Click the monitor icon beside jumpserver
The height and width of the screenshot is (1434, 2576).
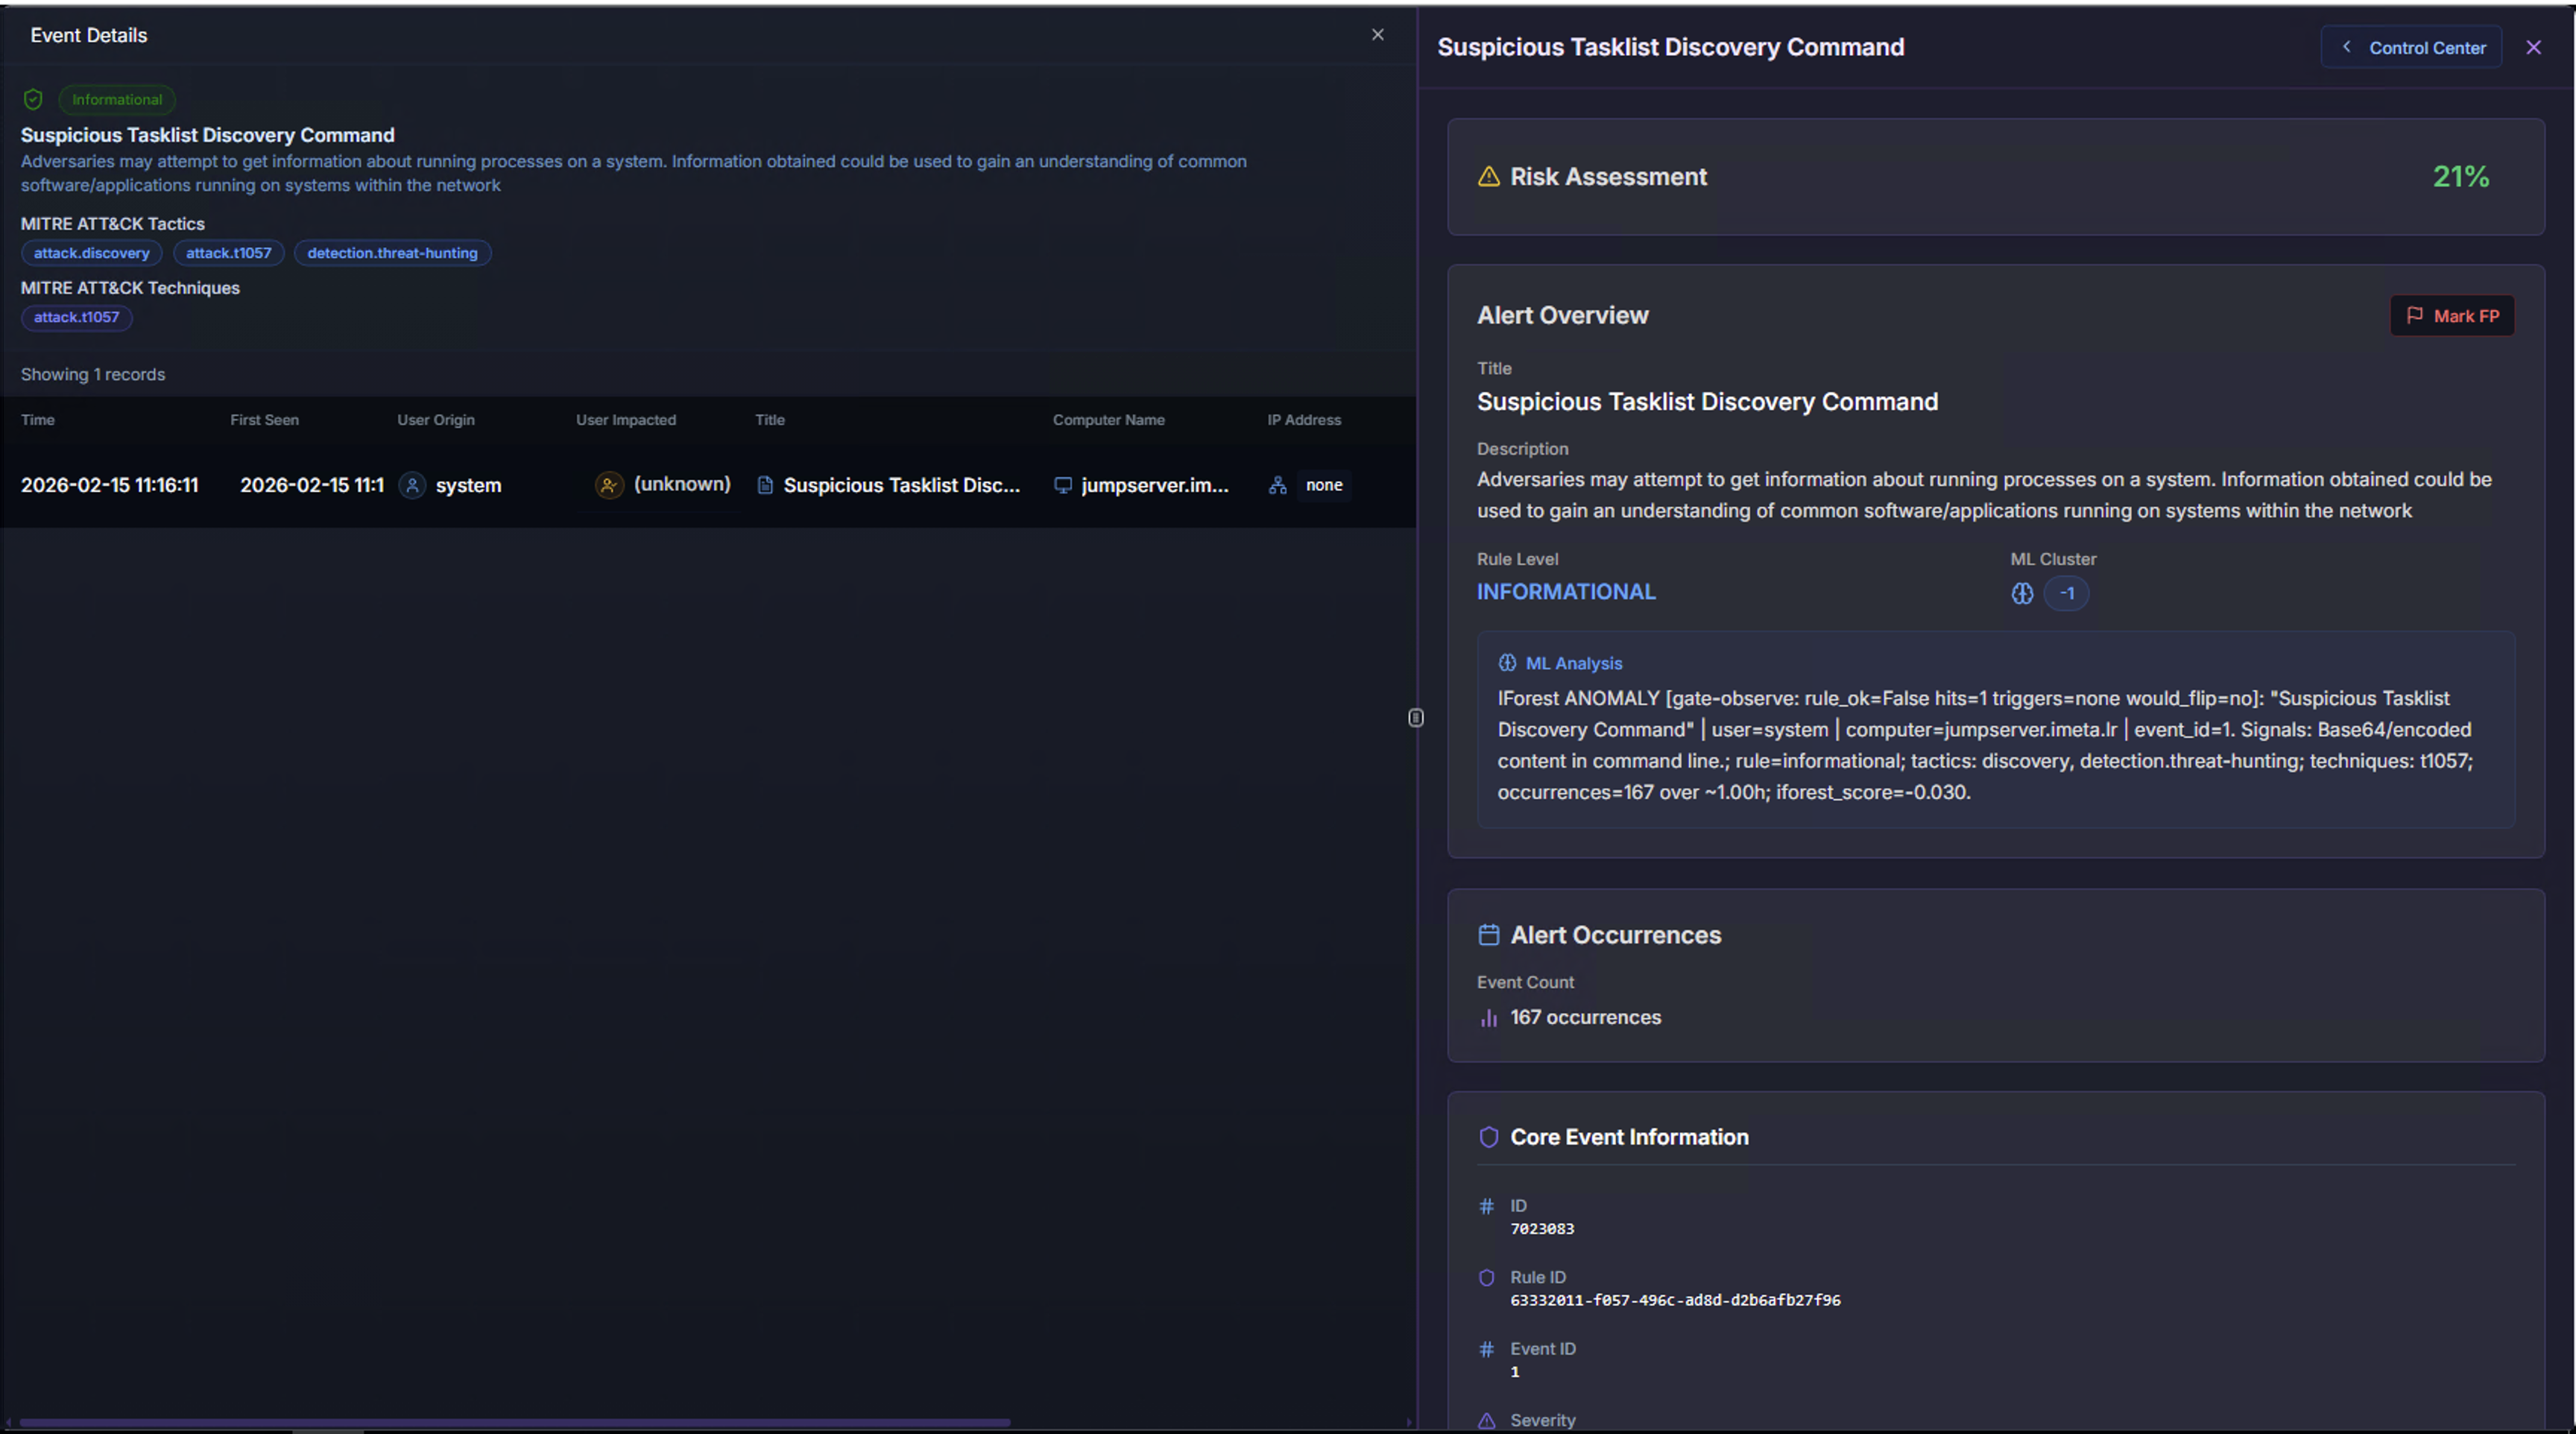(x=1062, y=485)
